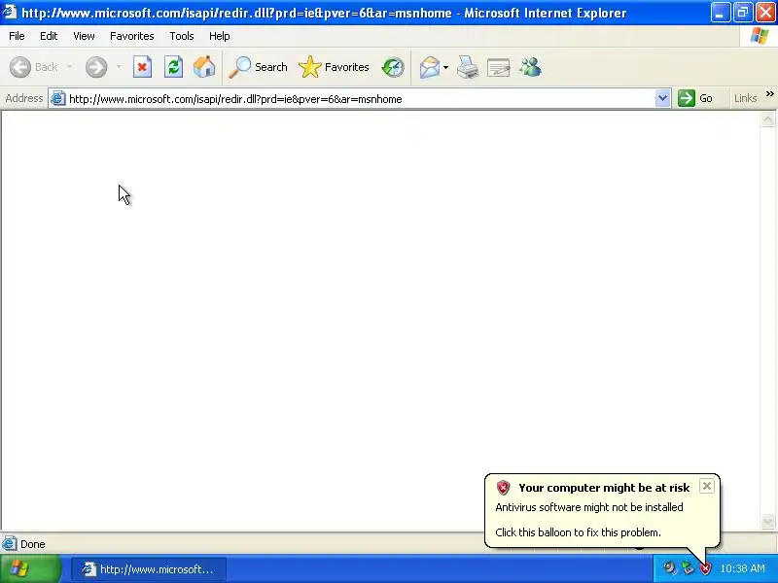Dismiss the at-risk balloon with X
The width and height of the screenshot is (778, 583).
(x=707, y=486)
